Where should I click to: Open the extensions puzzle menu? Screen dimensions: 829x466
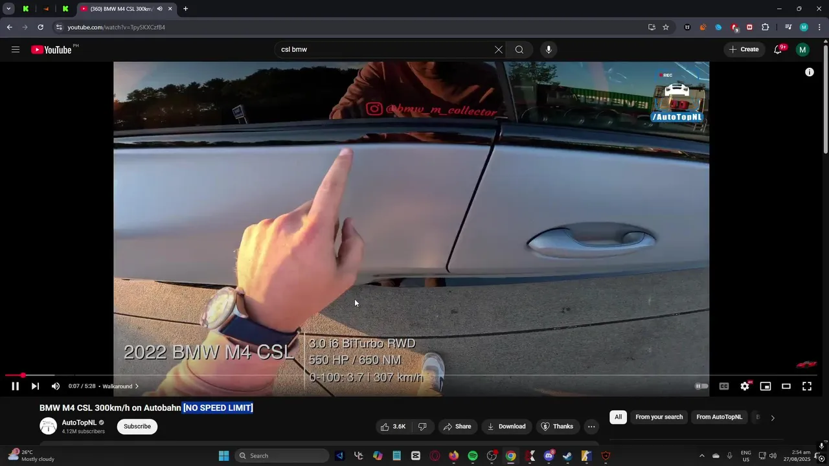766,27
